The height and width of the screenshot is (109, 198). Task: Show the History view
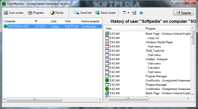click(57, 13)
